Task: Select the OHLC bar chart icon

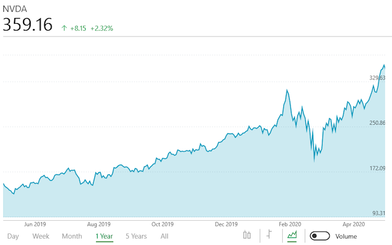Action: [269, 235]
